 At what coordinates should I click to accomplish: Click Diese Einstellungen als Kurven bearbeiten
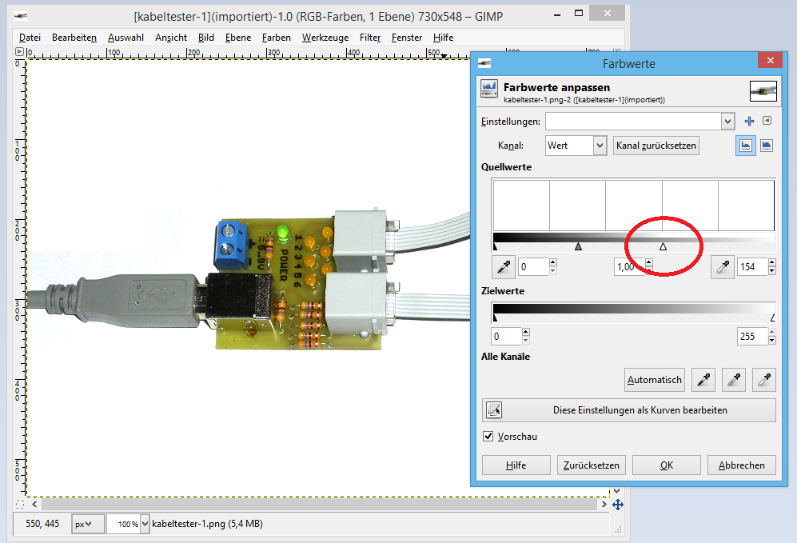point(629,409)
